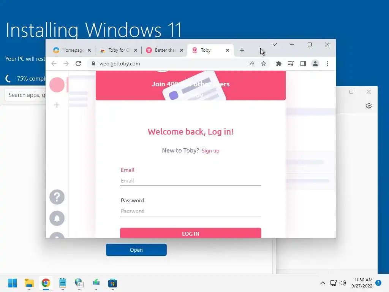Viewport: 389px width, 292px height.
Task: Close the Toby for Chrome tab
Action: pos(136,50)
